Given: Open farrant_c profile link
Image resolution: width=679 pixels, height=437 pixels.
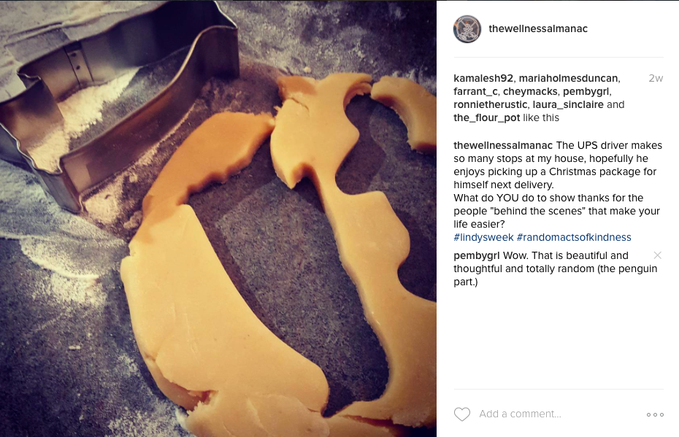Looking at the screenshot, I should click(x=475, y=92).
